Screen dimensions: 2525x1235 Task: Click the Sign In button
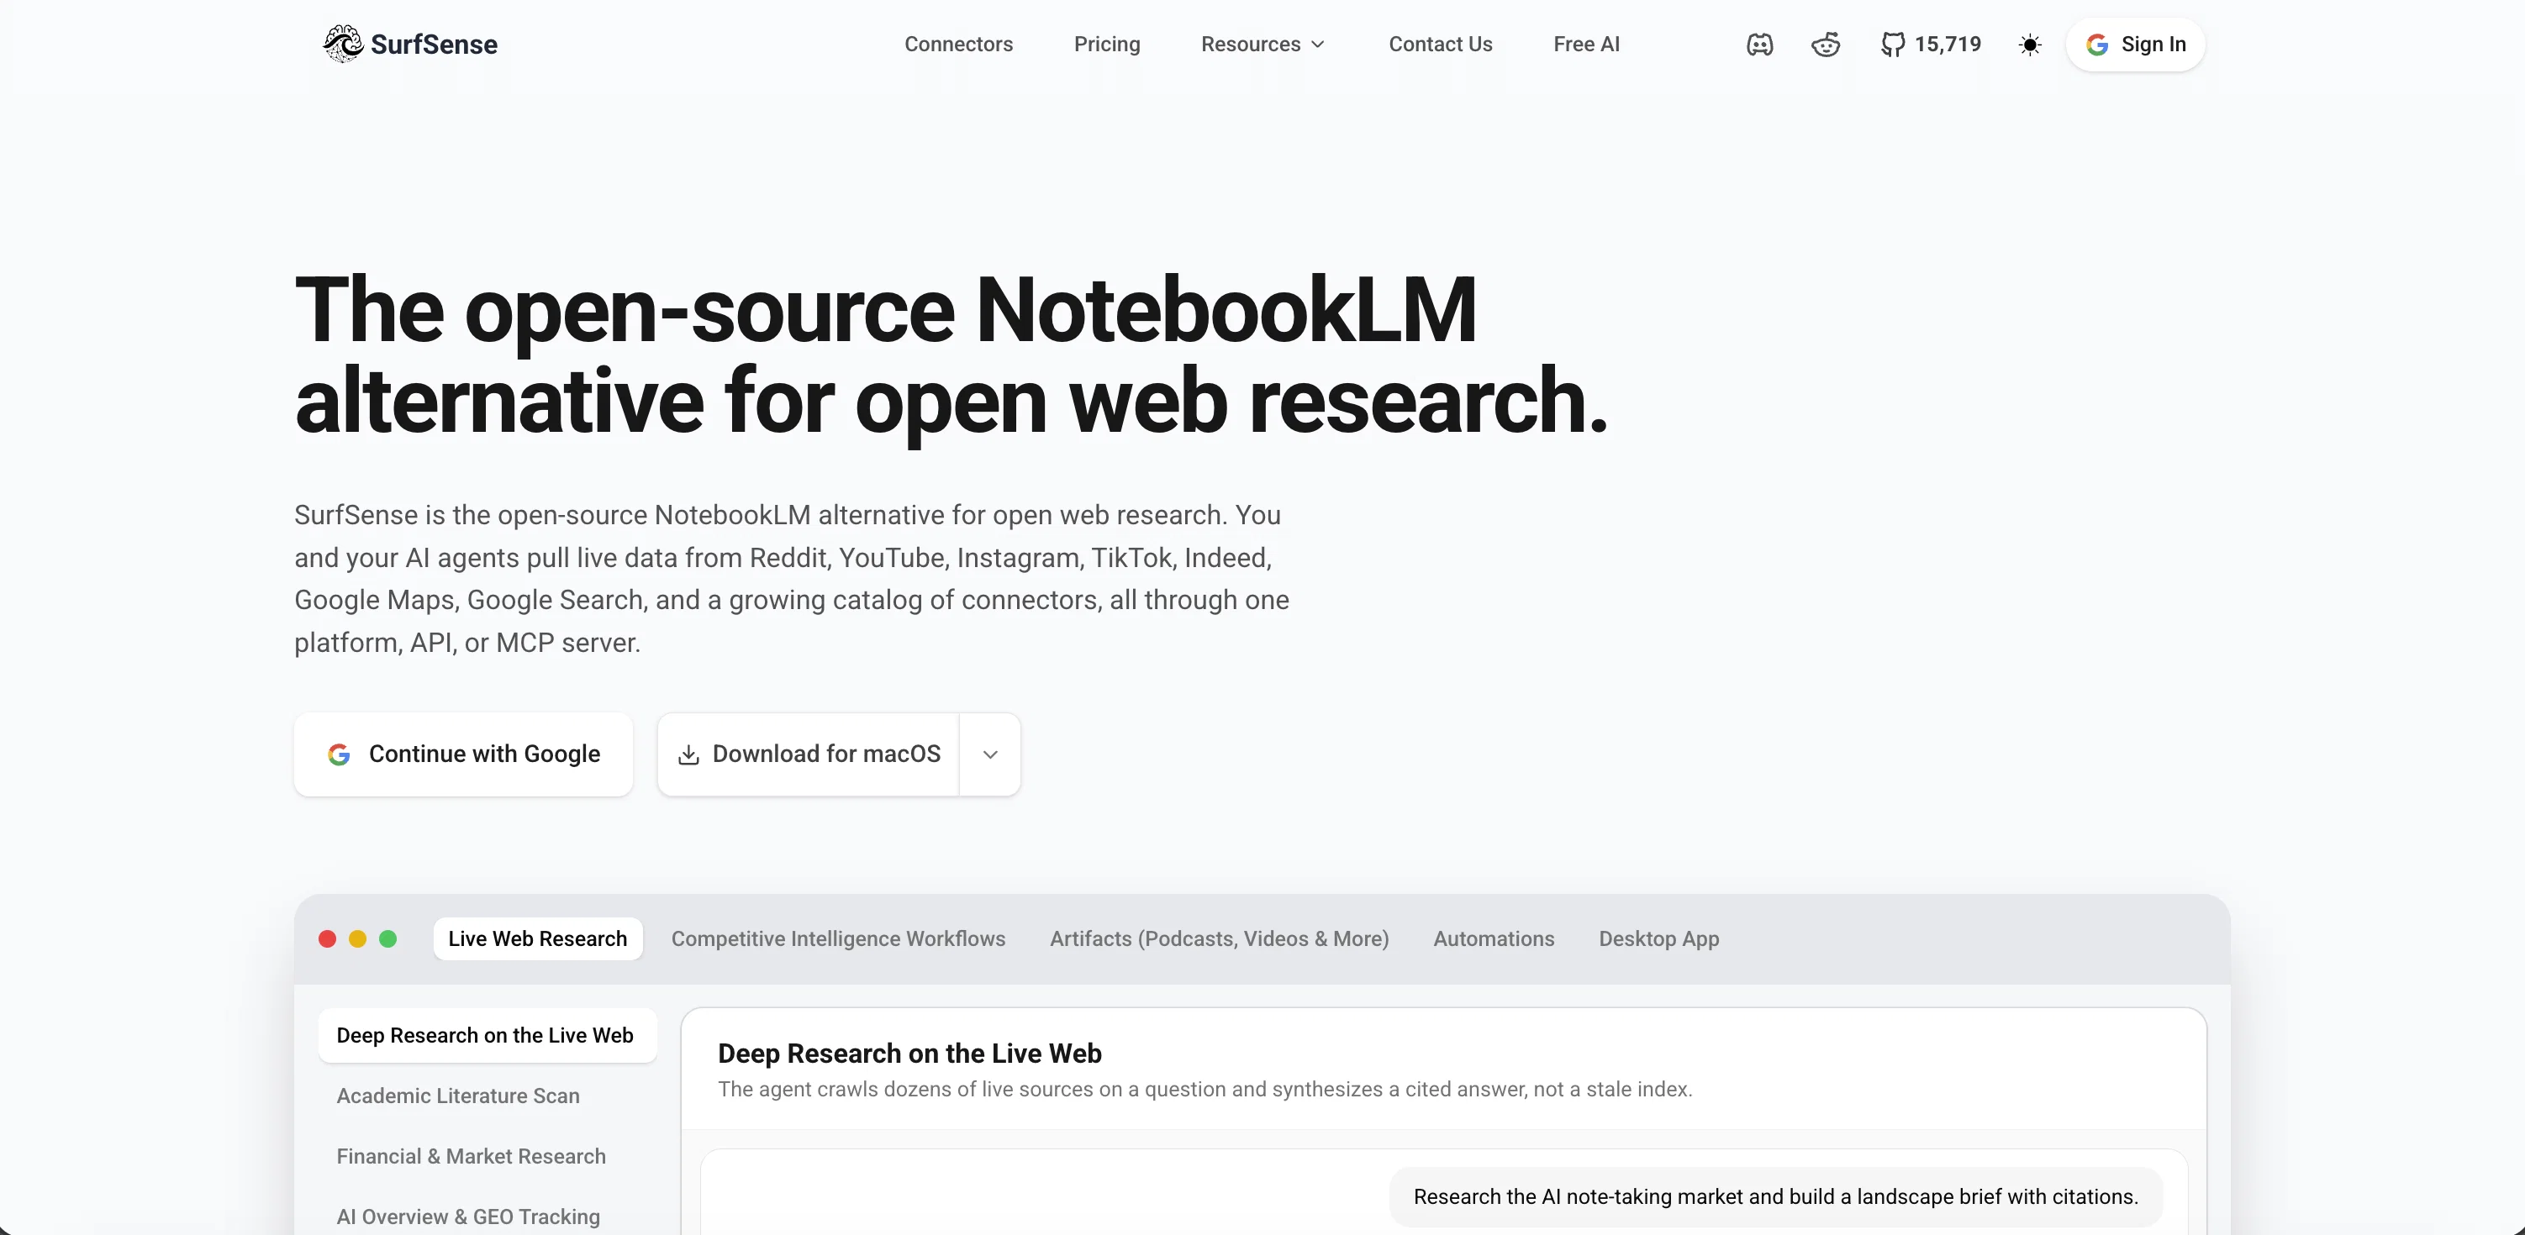(2136, 45)
